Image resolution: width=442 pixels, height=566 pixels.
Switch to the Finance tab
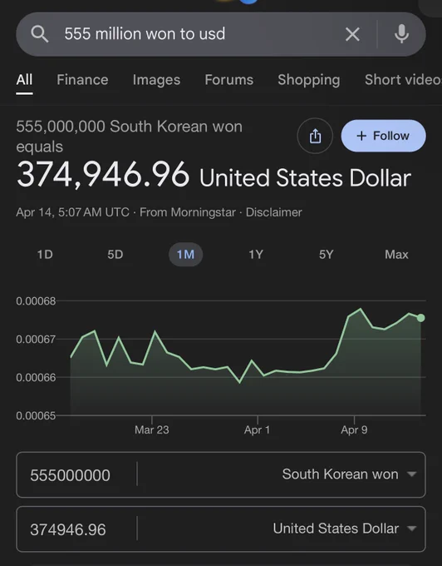tap(82, 80)
